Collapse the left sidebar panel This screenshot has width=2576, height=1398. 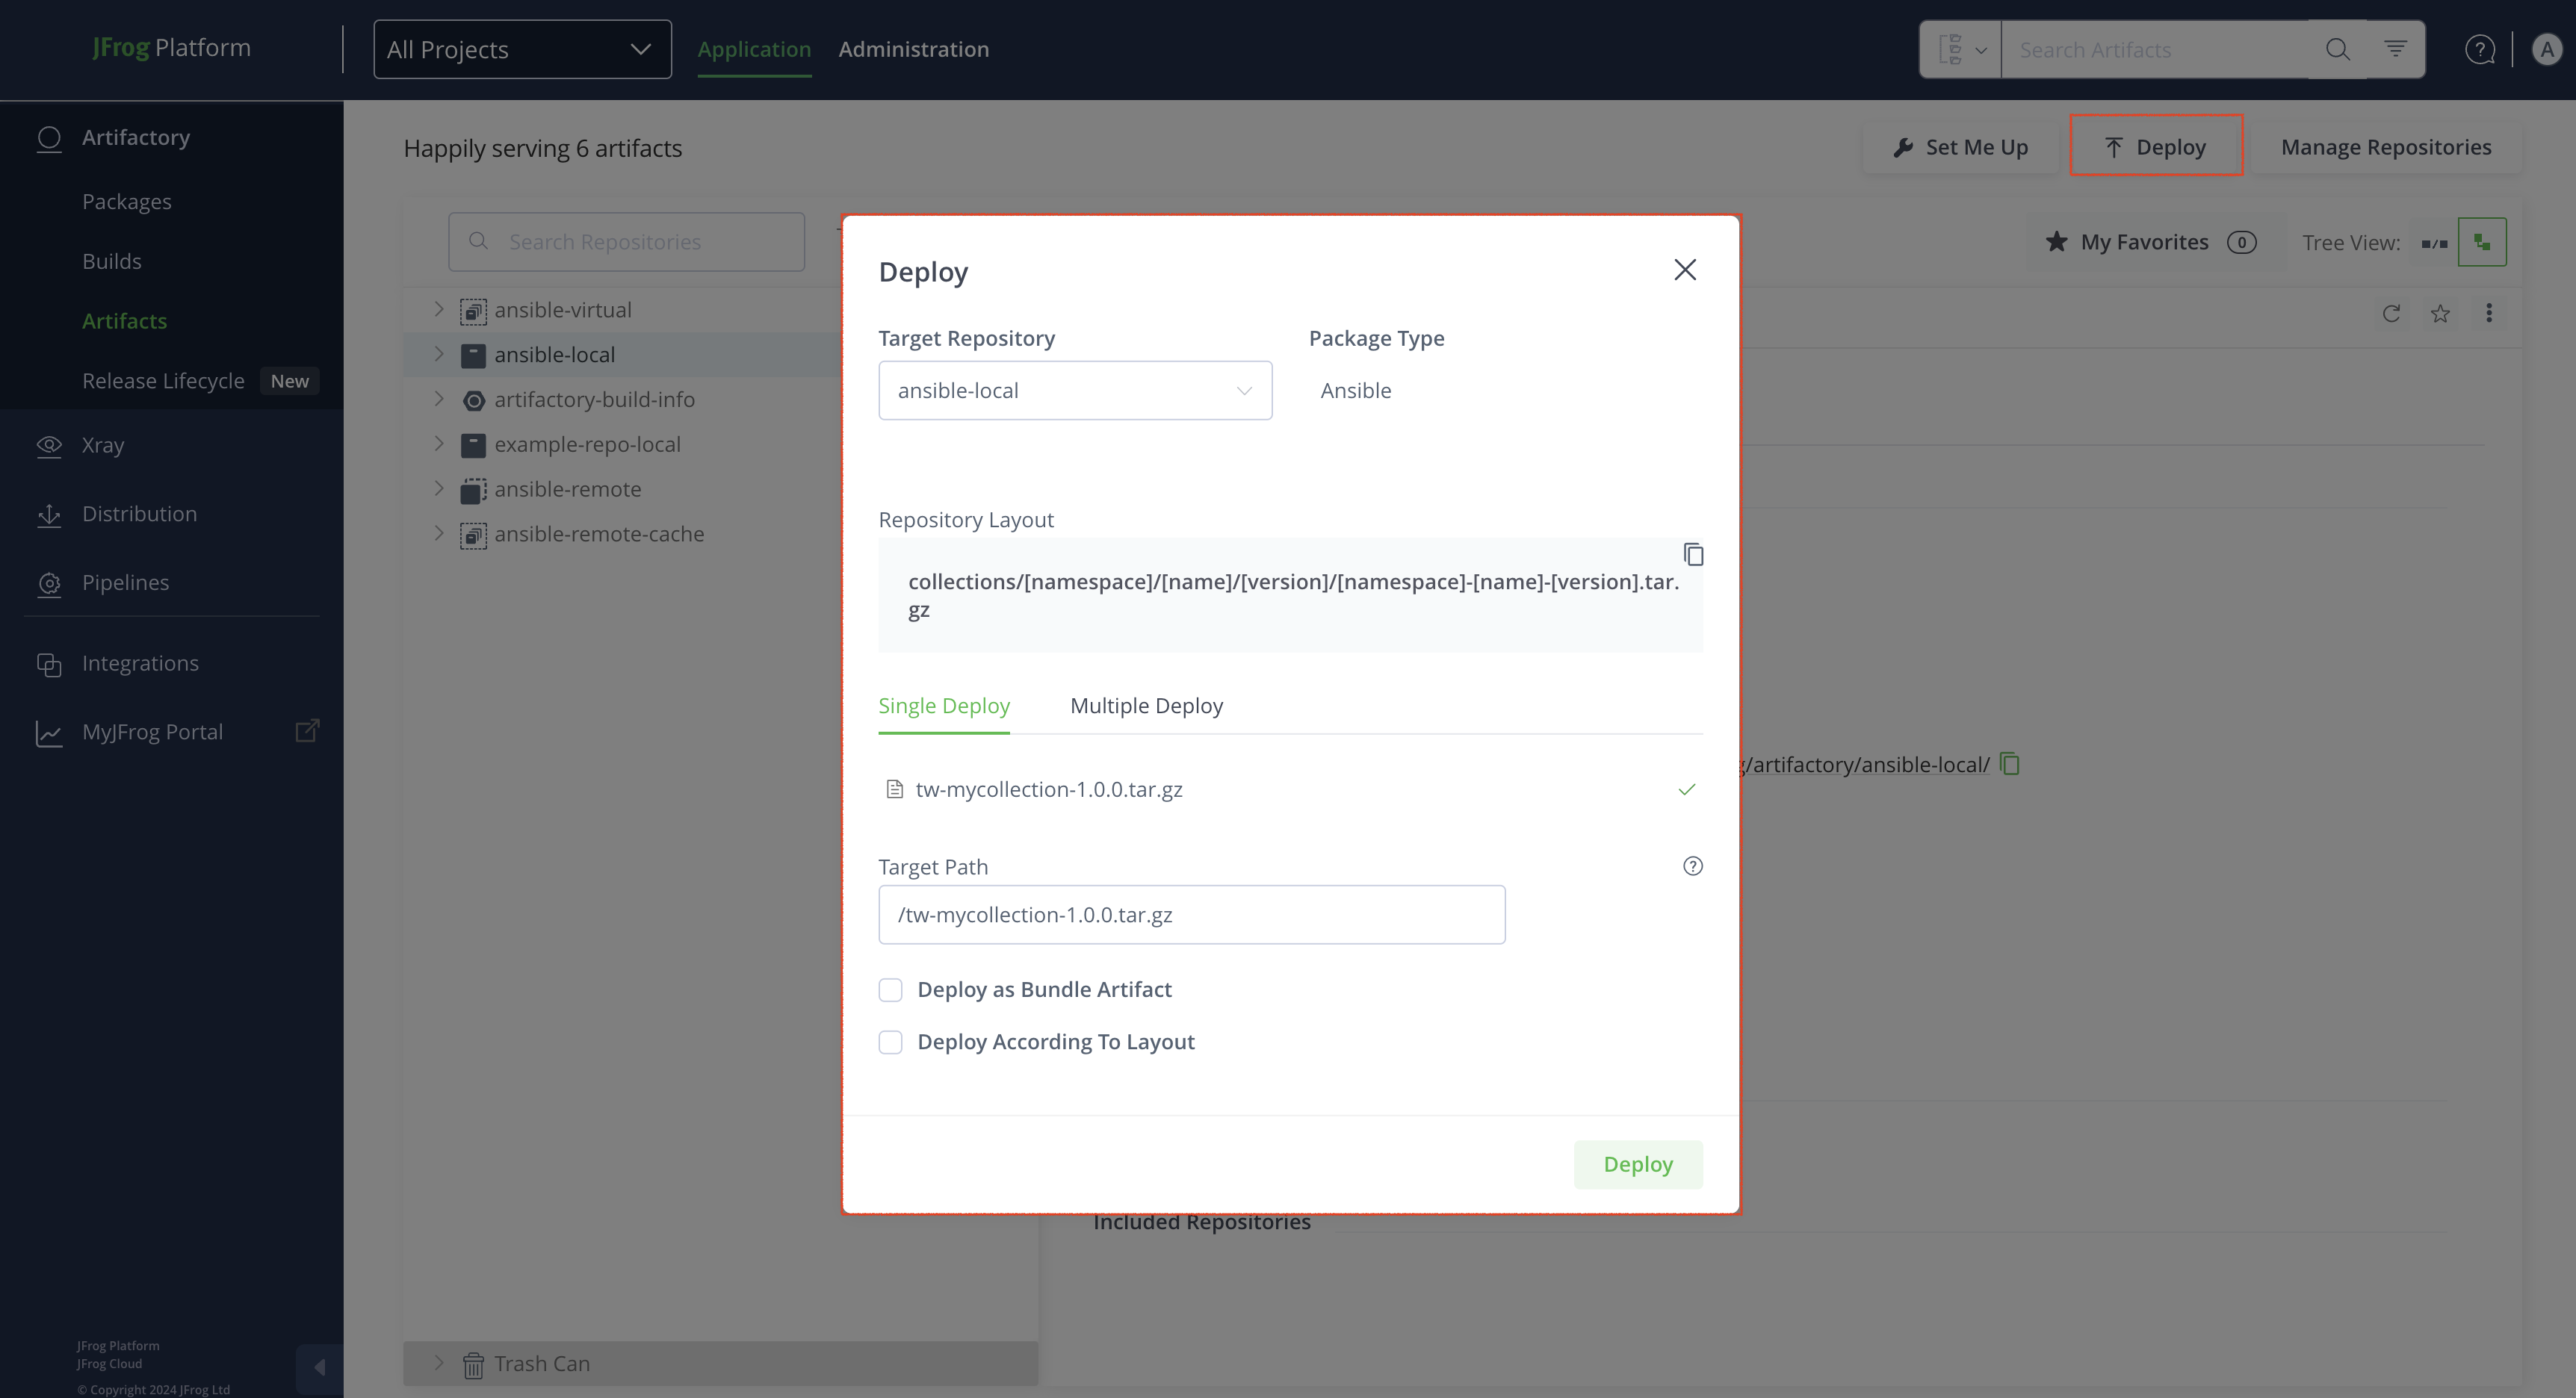pyautogui.click(x=319, y=1367)
